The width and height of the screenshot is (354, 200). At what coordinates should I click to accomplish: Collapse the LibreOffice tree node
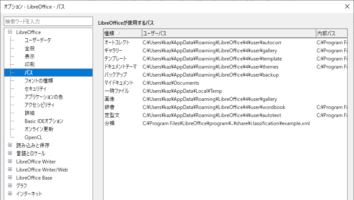(x=10, y=32)
